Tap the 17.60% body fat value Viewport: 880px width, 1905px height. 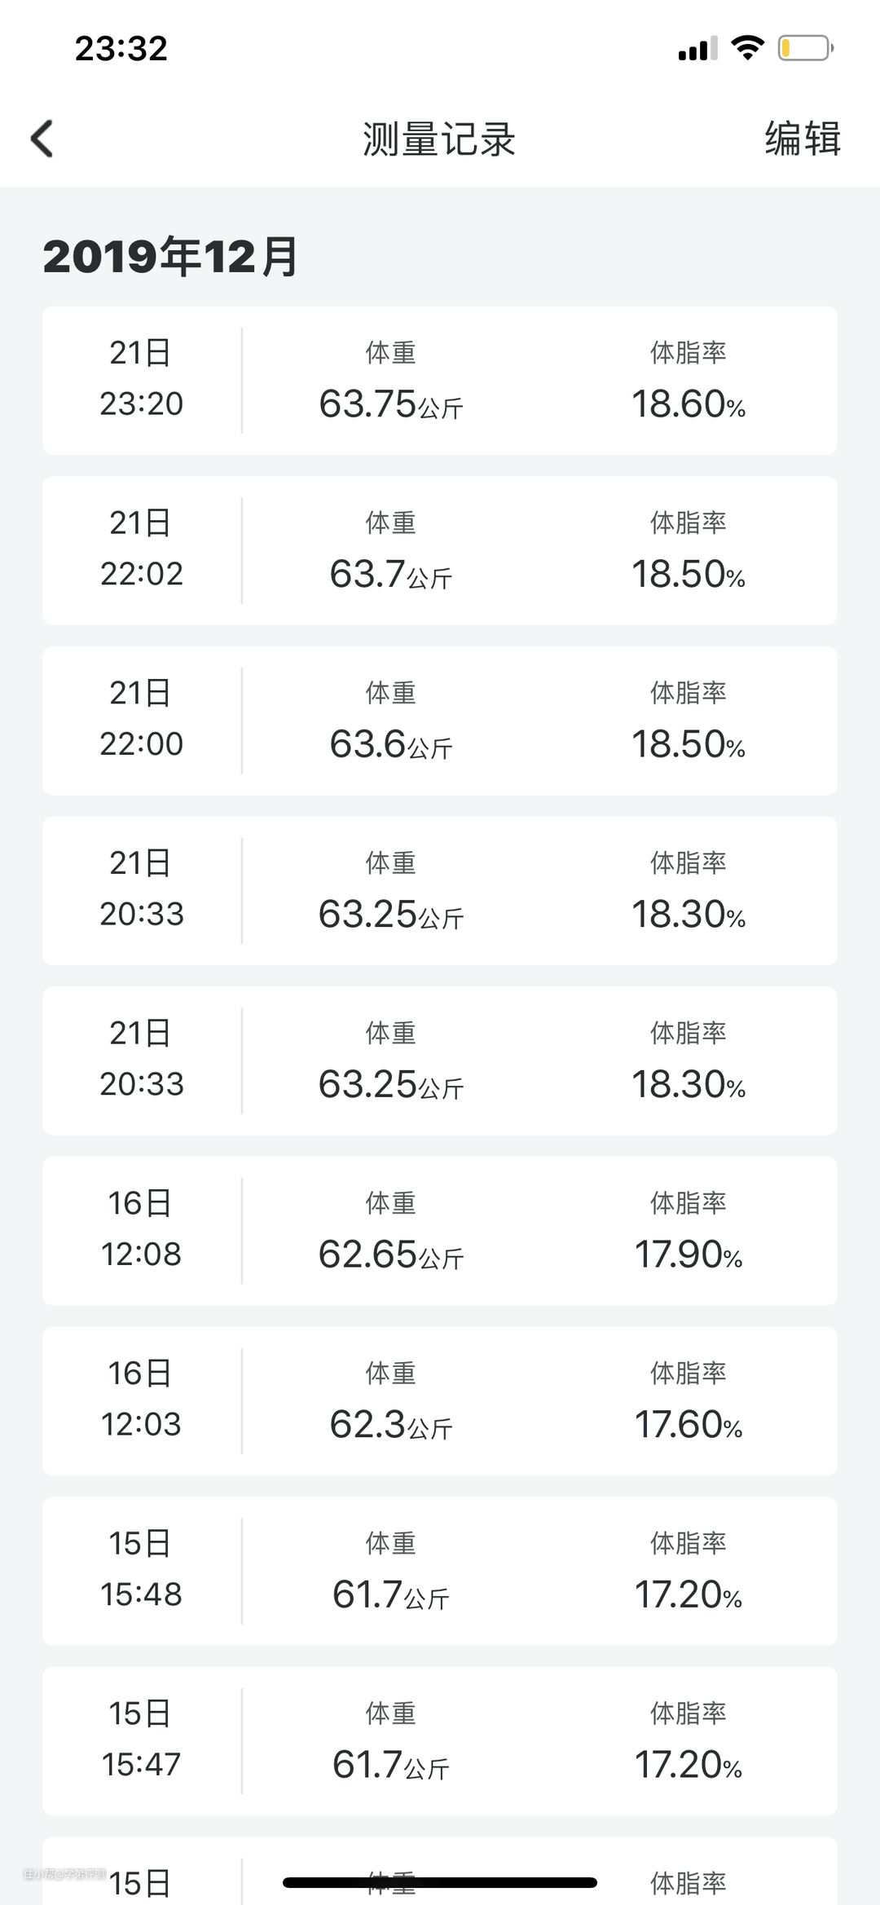(689, 1425)
